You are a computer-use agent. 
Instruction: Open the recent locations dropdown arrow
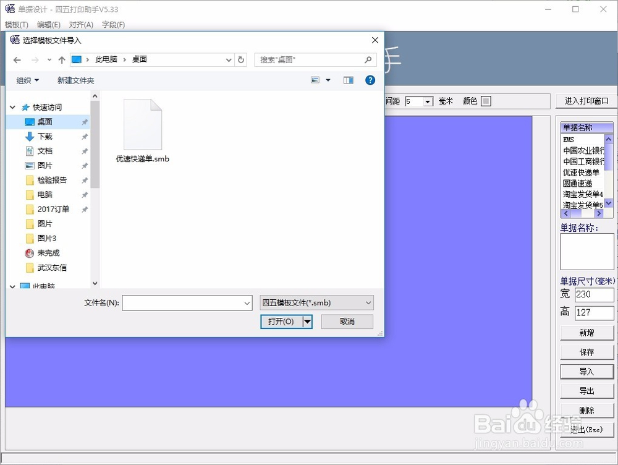[49, 60]
